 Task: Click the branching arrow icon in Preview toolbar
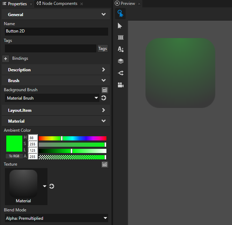click(x=121, y=73)
